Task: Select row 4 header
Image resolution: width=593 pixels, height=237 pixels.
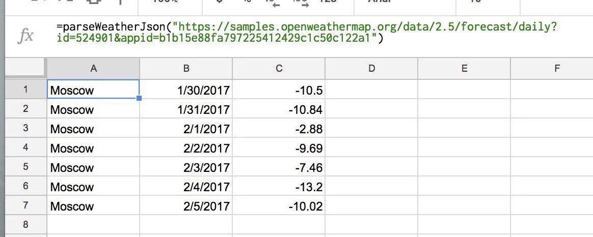Action: [25, 148]
